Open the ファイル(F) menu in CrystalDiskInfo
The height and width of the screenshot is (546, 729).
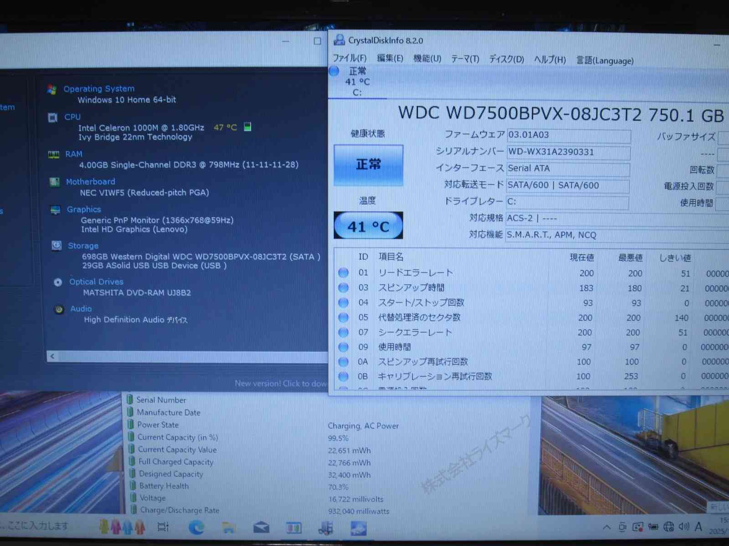349,58
